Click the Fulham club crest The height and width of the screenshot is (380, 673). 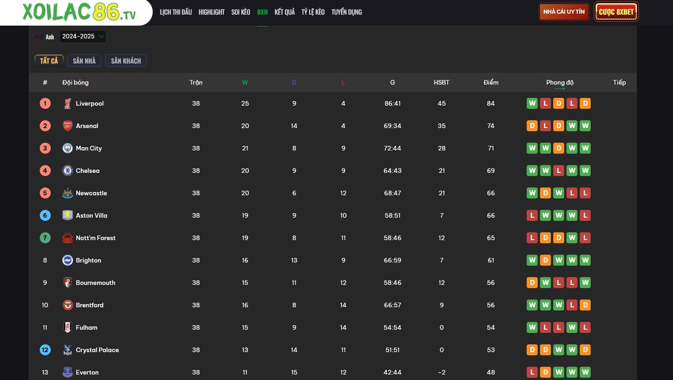tap(68, 327)
